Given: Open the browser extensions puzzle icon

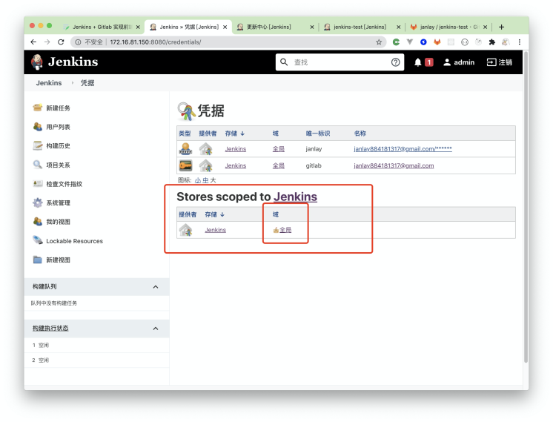Looking at the screenshot, I should point(492,42).
